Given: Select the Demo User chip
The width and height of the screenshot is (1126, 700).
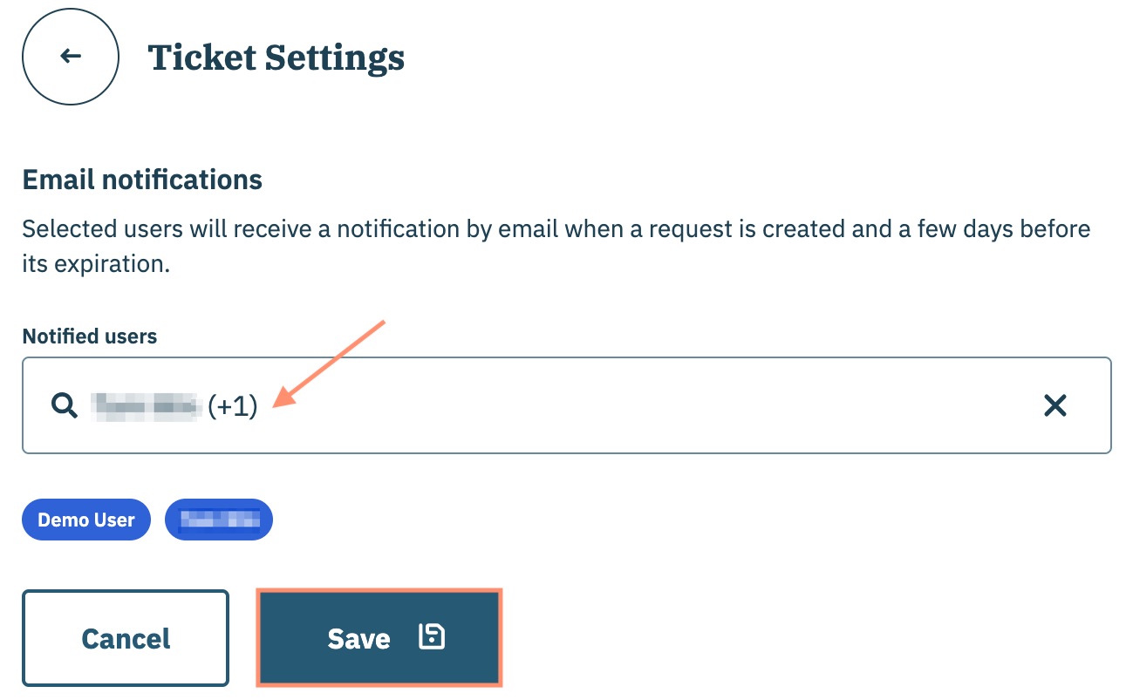Looking at the screenshot, I should [x=86, y=520].
